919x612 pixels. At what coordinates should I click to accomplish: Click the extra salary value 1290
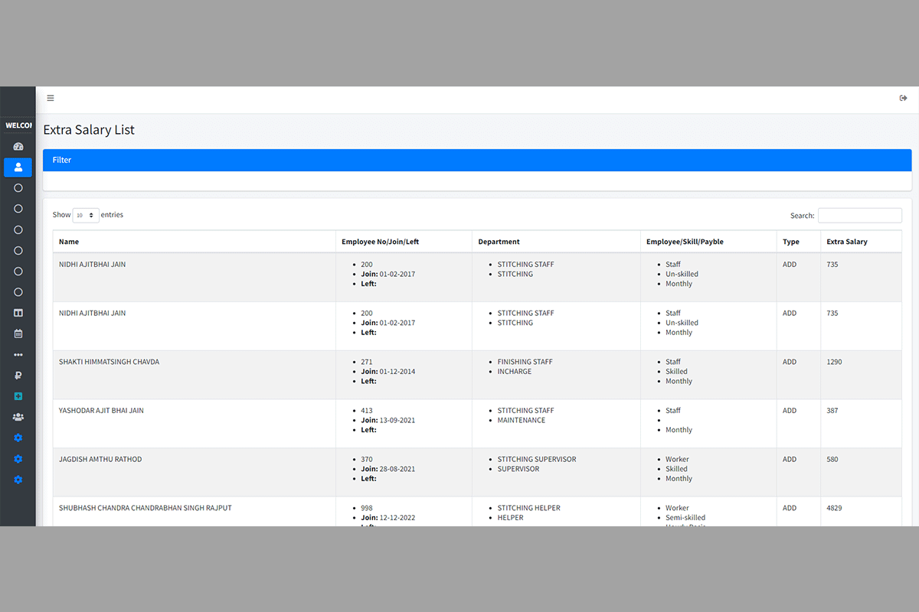click(x=834, y=362)
